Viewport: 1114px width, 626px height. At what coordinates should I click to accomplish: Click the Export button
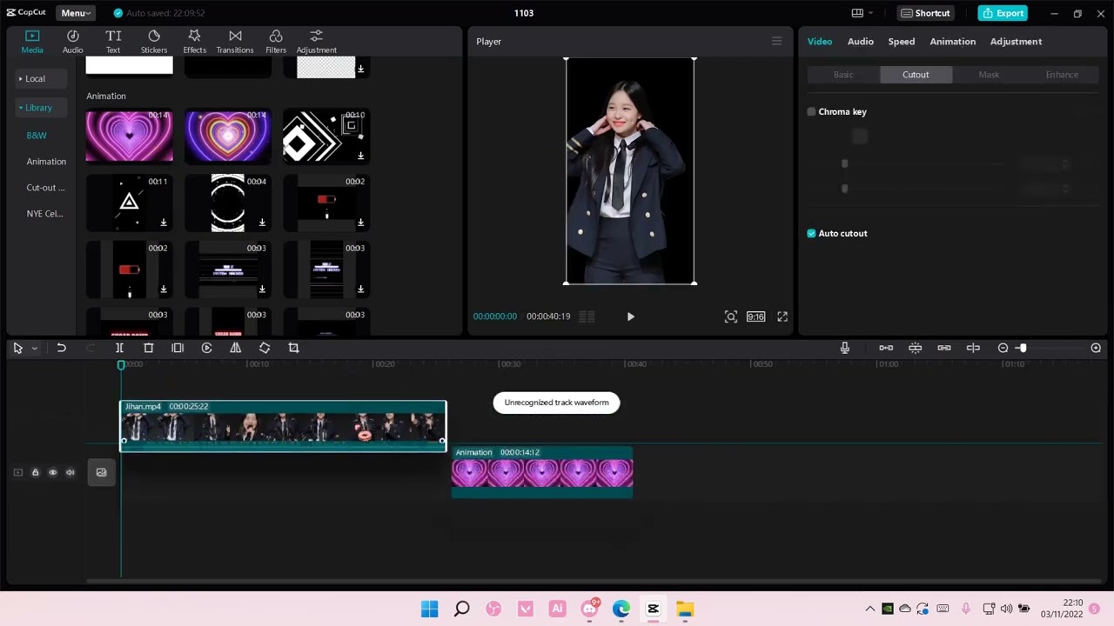[x=1003, y=13]
